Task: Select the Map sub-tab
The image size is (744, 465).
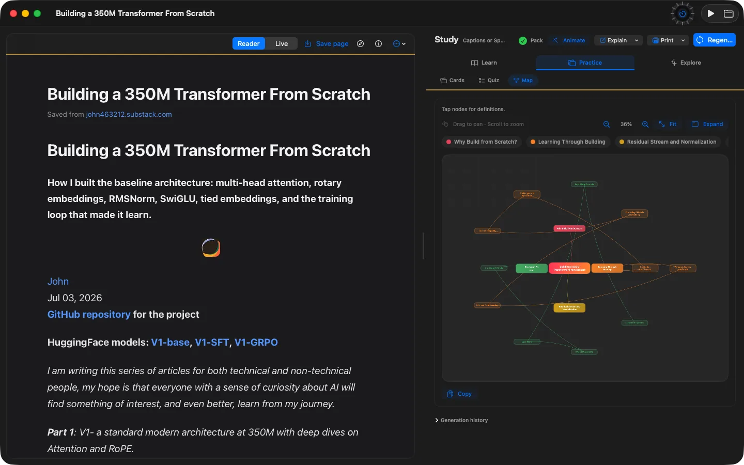Action: point(523,81)
